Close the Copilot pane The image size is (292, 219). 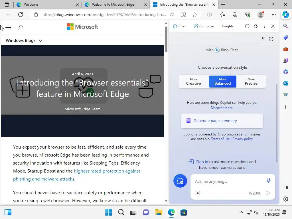click(273, 26)
